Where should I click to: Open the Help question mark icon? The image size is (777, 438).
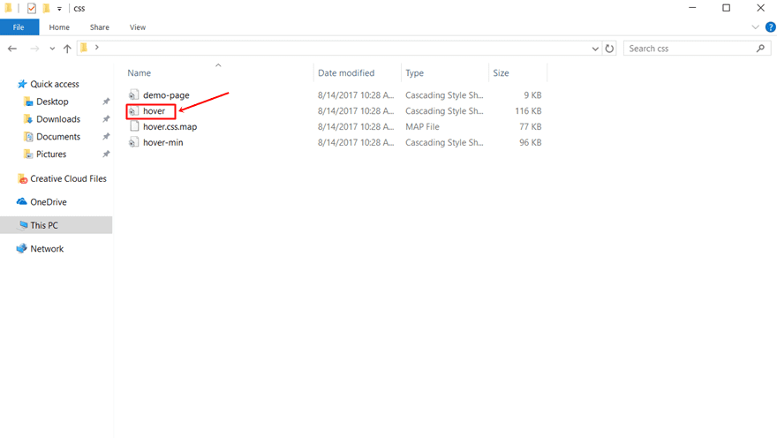click(x=770, y=27)
